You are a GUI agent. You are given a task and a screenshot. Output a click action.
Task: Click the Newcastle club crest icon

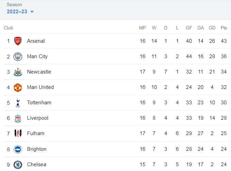coord(18,72)
